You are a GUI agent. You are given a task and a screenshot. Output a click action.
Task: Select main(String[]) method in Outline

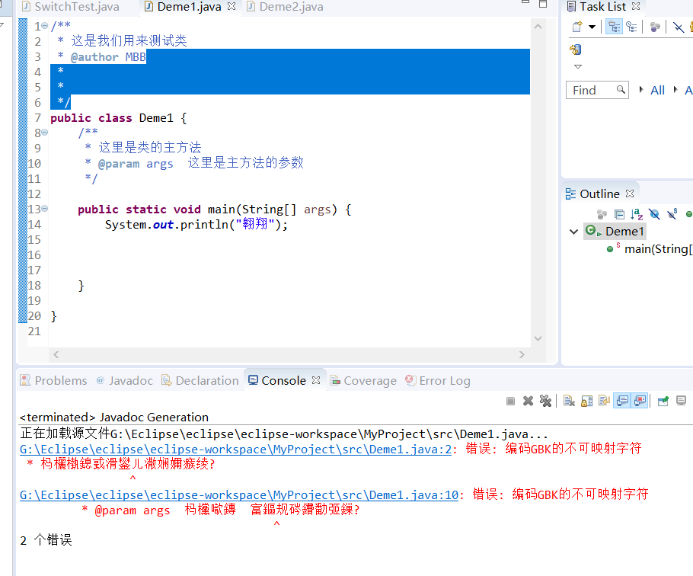point(650,249)
